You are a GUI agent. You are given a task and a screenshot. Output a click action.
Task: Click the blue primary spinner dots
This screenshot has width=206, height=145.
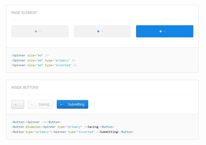(x=100, y=31)
